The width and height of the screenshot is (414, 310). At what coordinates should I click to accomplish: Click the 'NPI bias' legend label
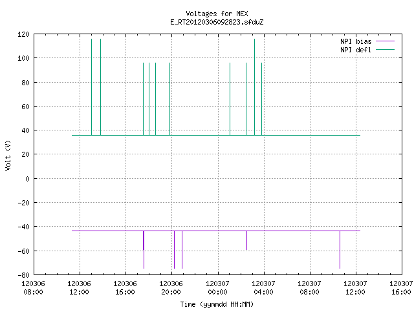[x=356, y=41]
